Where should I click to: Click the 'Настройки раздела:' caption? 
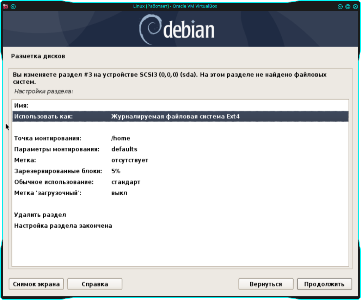(44, 92)
